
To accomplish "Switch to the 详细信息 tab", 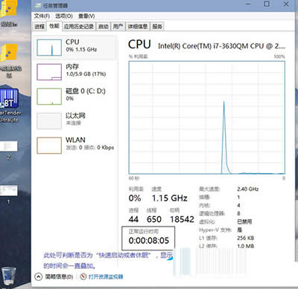I will pos(138,26).
